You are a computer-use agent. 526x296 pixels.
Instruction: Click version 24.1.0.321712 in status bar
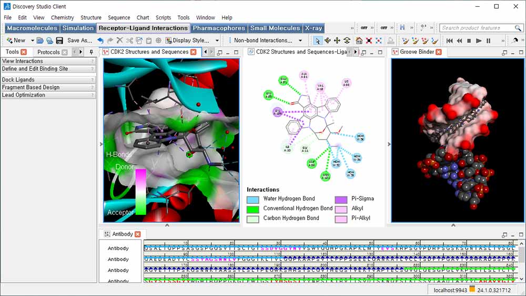tap(494, 290)
